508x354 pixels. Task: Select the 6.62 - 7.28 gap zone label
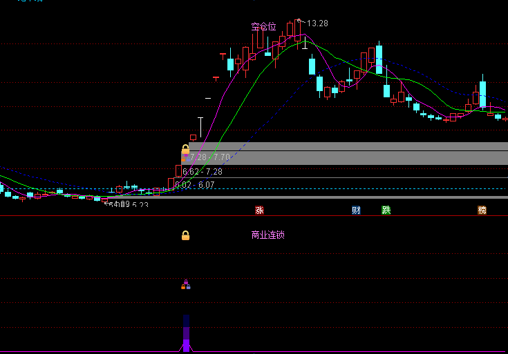203,172
